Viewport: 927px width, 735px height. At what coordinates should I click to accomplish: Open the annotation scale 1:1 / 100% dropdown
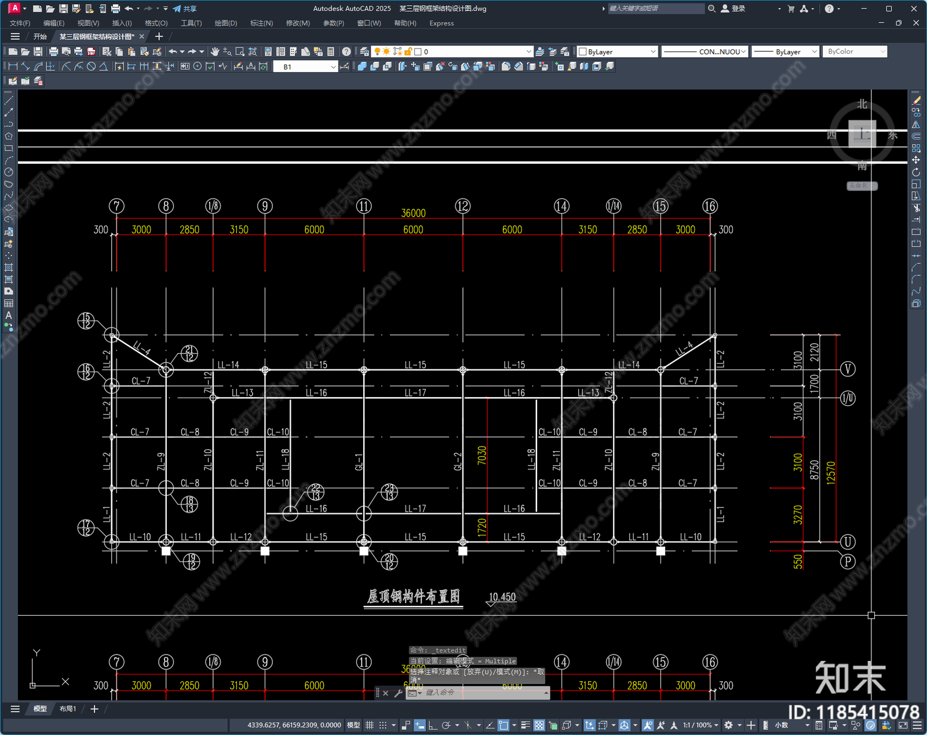pos(700,725)
